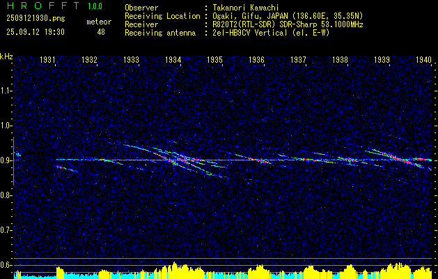Click the 1936 time marker

pyautogui.click(x=256, y=59)
